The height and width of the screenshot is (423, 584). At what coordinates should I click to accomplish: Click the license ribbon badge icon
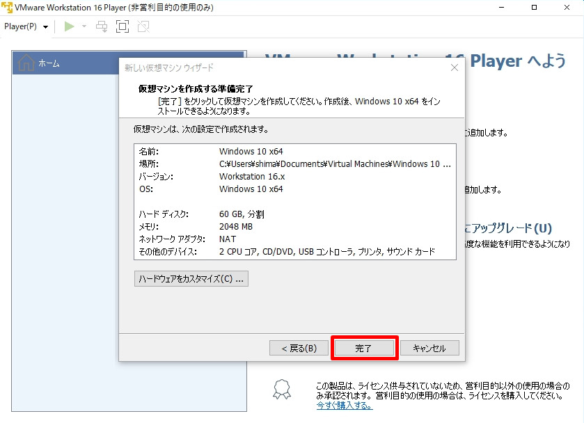pyautogui.click(x=282, y=390)
